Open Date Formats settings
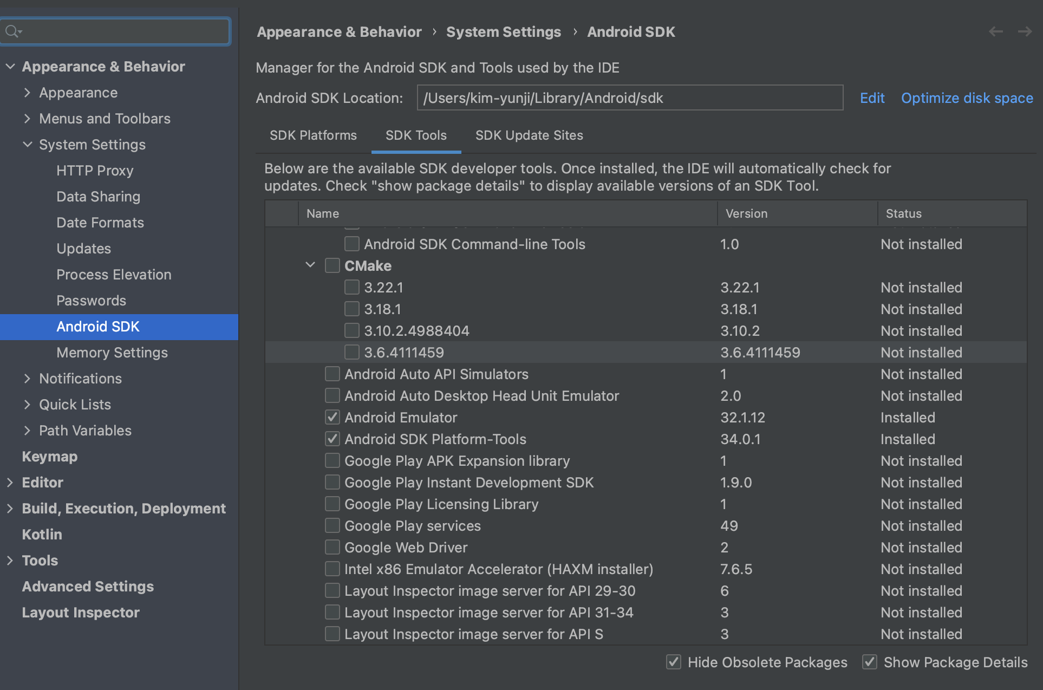 (x=100, y=223)
